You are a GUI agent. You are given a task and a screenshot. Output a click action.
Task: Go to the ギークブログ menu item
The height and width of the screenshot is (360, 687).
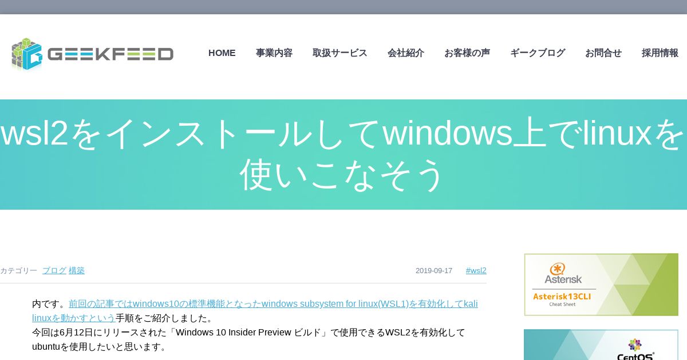click(538, 53)
